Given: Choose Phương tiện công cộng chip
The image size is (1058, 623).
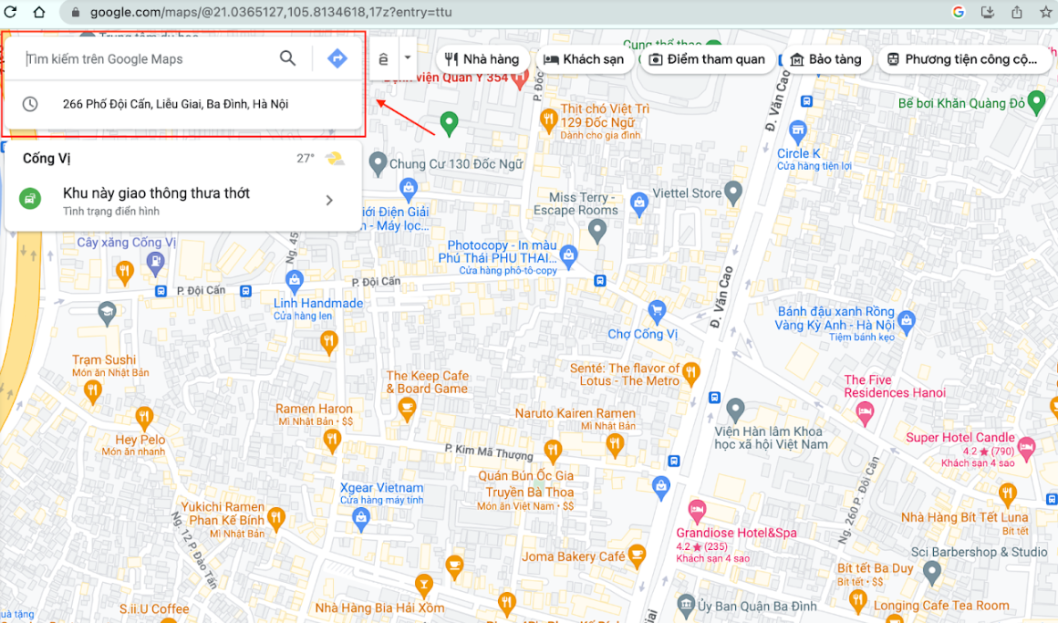Looking at the screenshot, I should [961, 59].
